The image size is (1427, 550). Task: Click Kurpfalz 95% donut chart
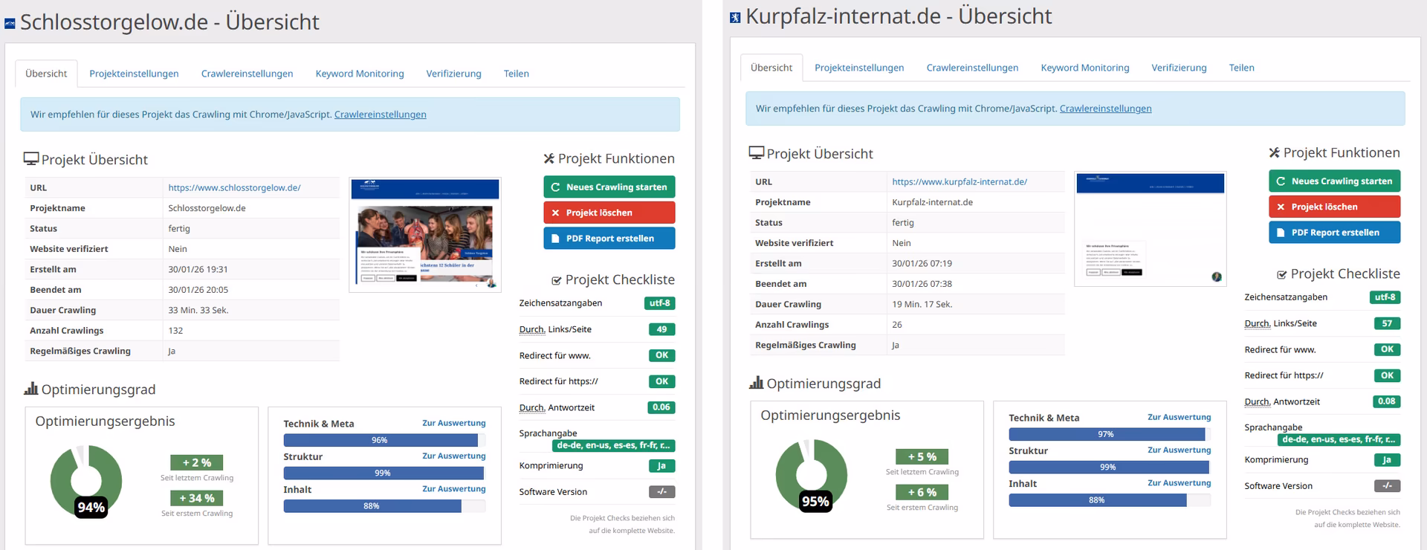811,475
